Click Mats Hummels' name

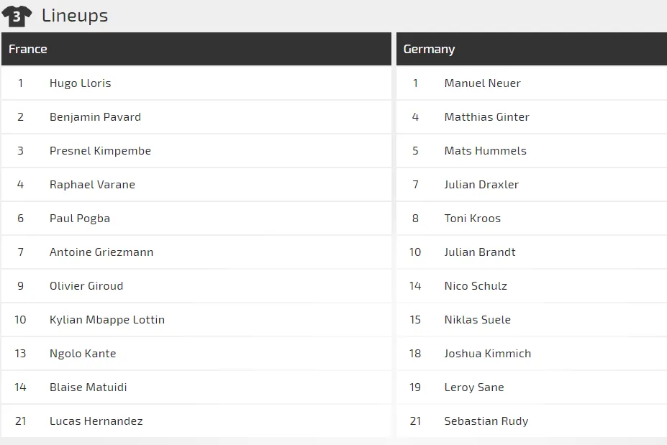485,151
